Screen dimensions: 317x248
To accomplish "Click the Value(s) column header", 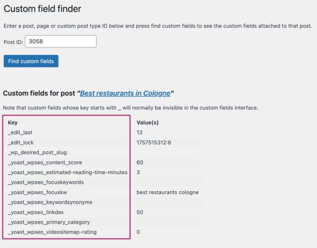I will (149, 122).
